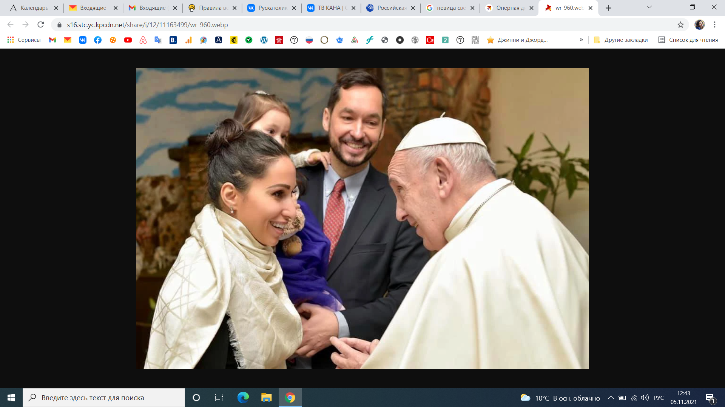Open the Facebook bookmark

(98, 40)
